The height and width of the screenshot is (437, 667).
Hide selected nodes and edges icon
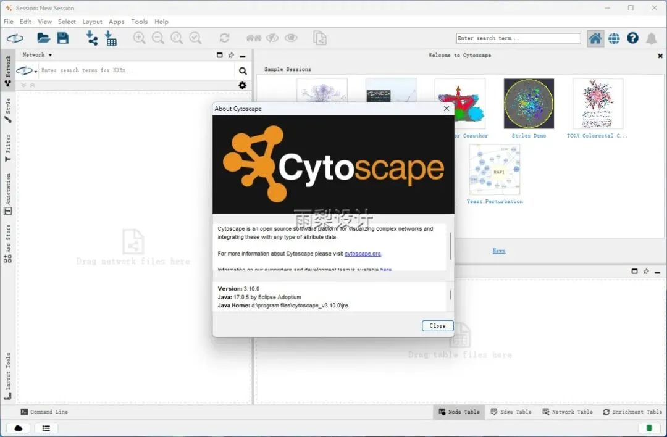[x=272, y=38]
